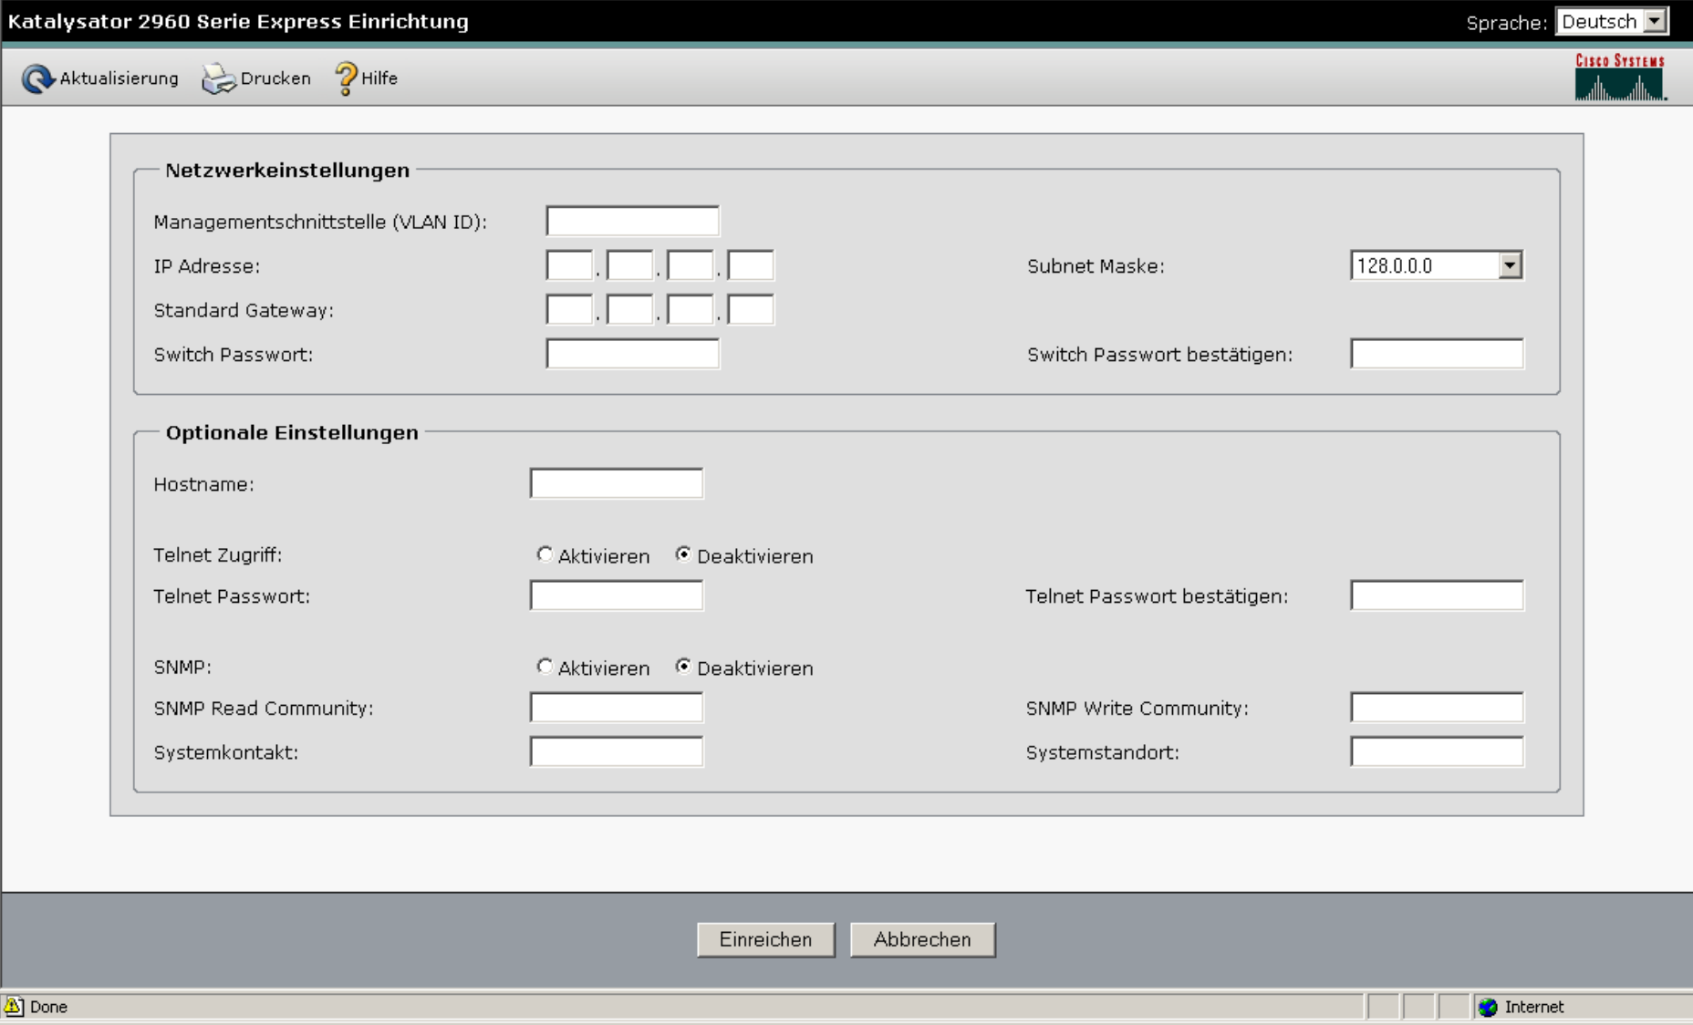Screen dimensions: 1693x1025
Task: Submit the form with Einreichen
Action: pyautogui.click(x=766, y=939)
